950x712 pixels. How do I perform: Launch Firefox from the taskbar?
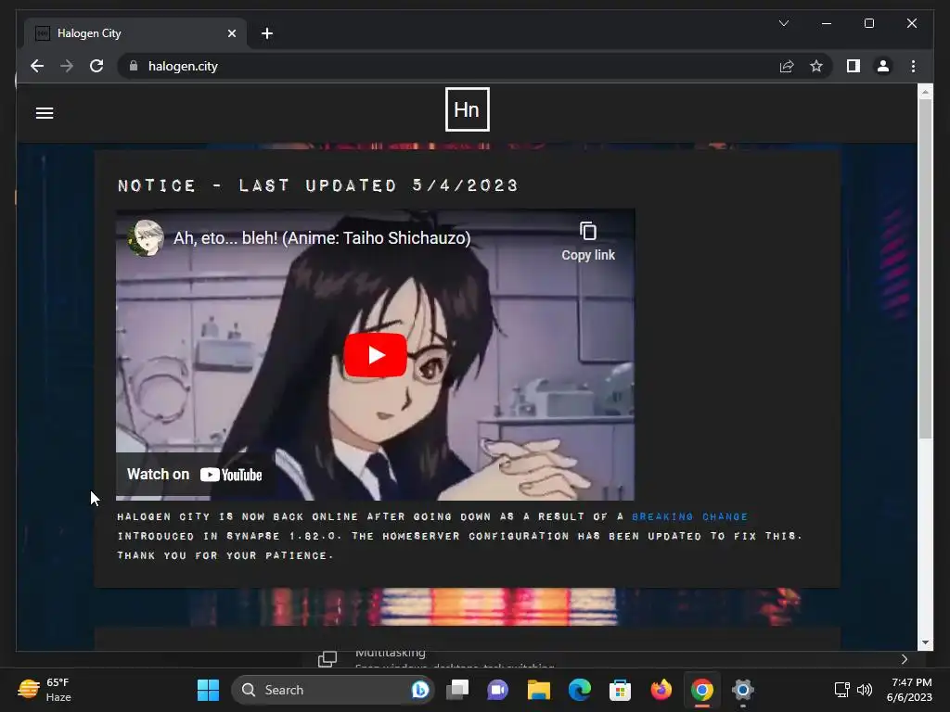[661, 690]
